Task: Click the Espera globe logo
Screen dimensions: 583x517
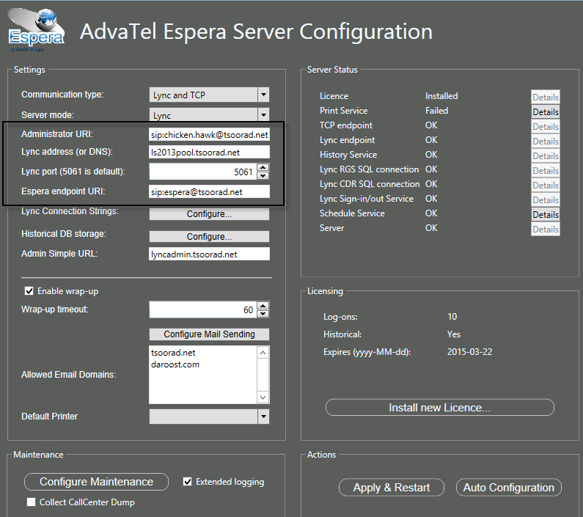Action: [37, 30]
